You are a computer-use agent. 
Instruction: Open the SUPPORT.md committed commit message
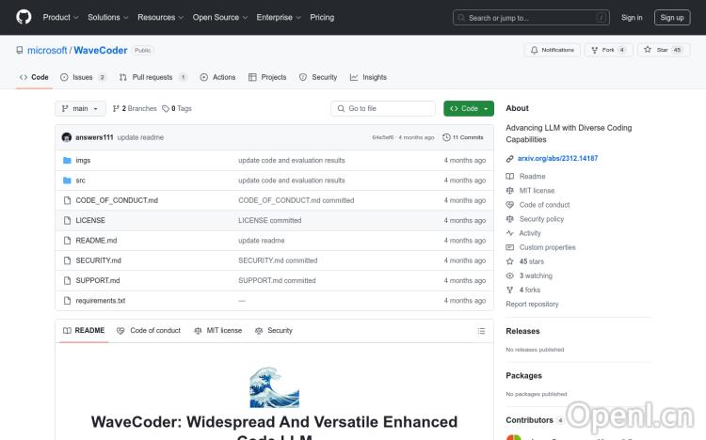277,280
